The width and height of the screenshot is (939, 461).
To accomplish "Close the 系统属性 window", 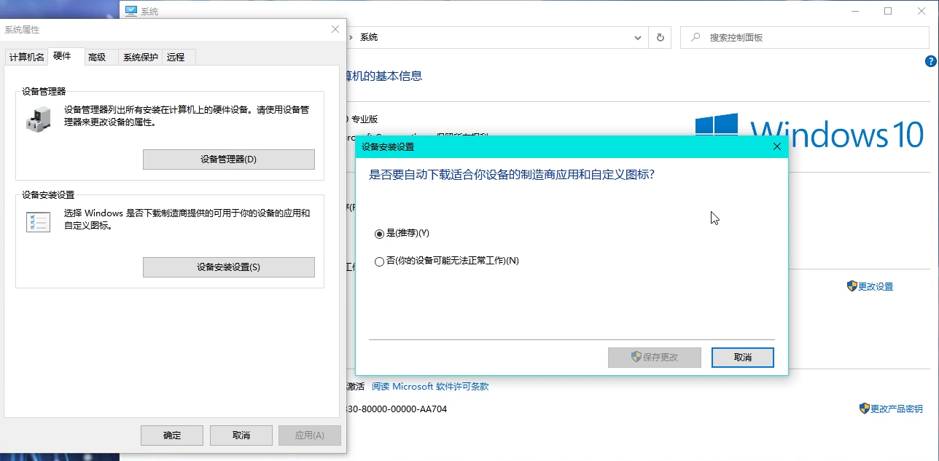I will [335, 29].
